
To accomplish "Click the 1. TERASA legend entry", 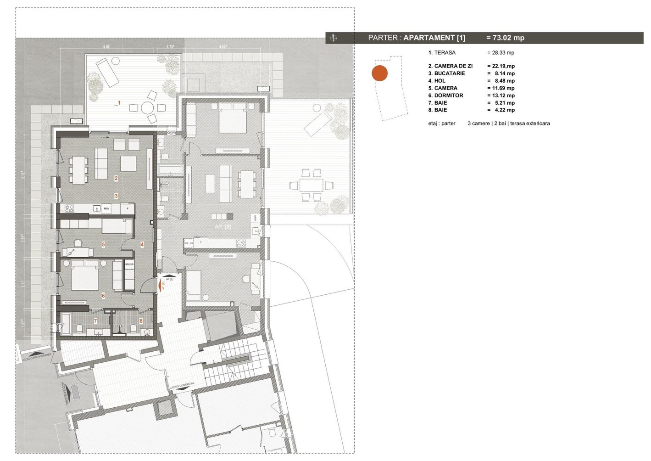I will (x=442, y=53).
